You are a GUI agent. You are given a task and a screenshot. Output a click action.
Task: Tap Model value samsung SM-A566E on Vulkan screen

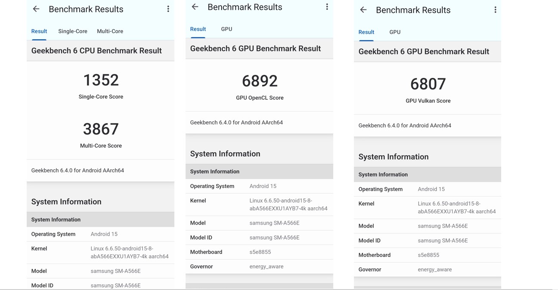pyautogui.click(x=443, y=226)
